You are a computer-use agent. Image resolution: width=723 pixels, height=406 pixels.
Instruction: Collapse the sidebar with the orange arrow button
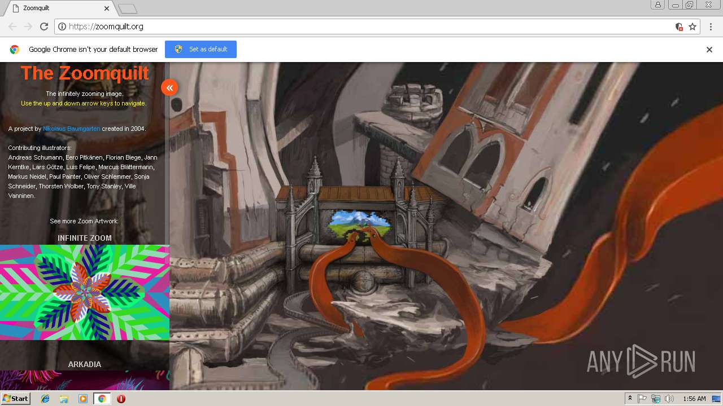(x=169, y=87)
